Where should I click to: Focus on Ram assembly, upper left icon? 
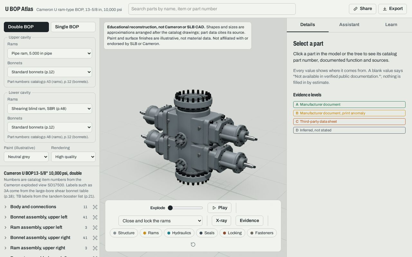point(95,227)
